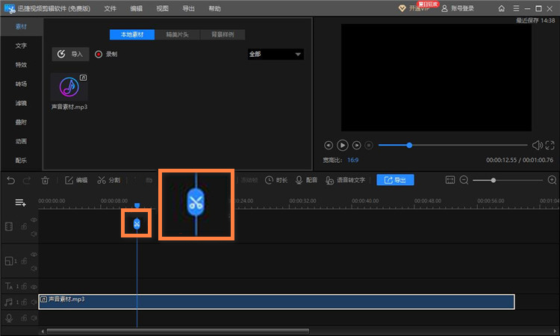Screen dimensions: 560x336
Task: Switch to the 本地素材 tab
Action: [x=132, y=34]
